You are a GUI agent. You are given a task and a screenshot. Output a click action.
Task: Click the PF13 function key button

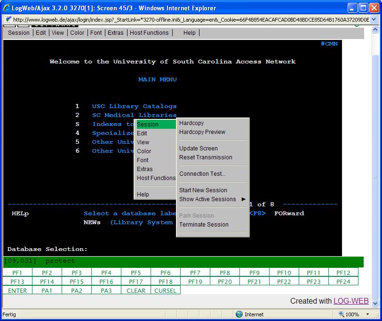tap(17, 282)
